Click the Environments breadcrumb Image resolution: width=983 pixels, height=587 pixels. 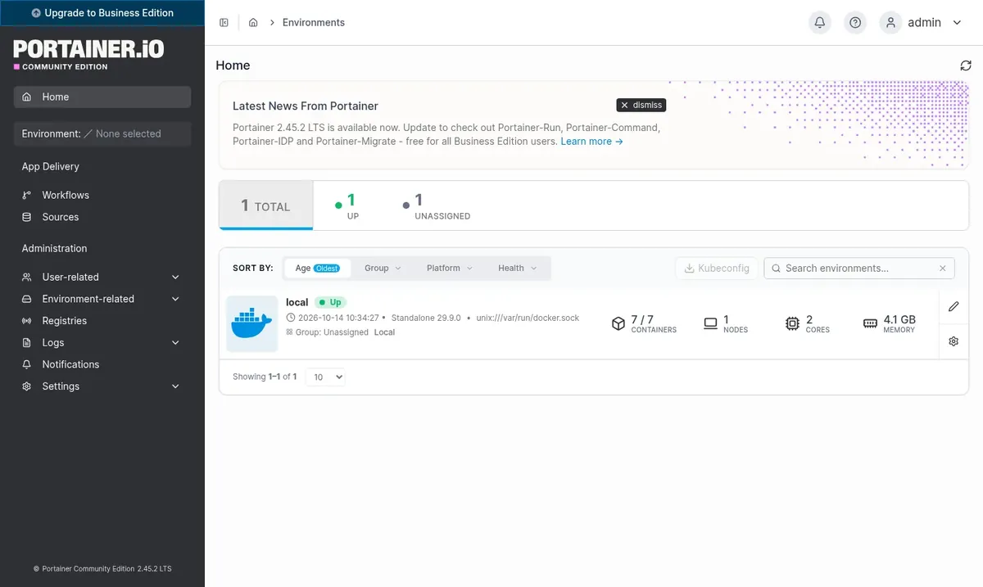pyautogui.click(x=314, y=23)
